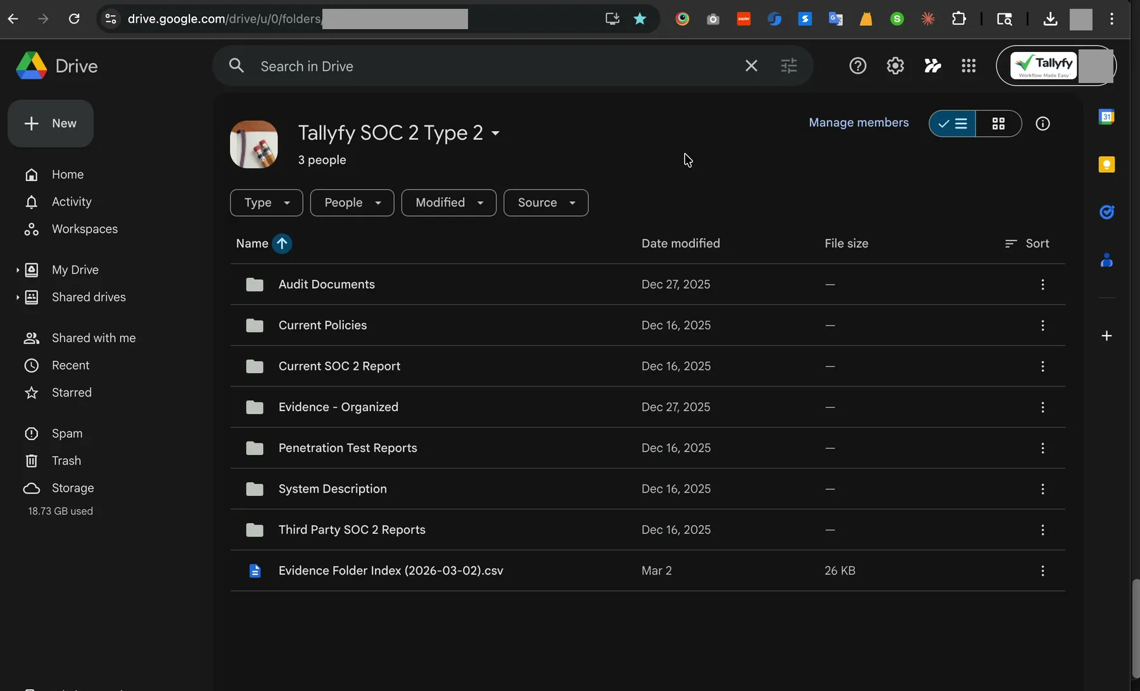Click Manage members link
The width and height of the screenshot is (1140, 691).
tap(859, 123)
